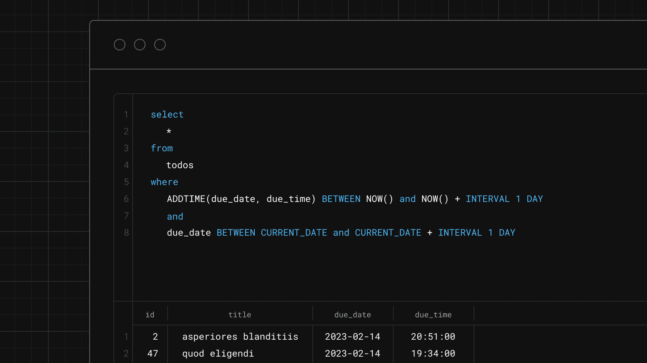Select the todos table name in the query
Viewport: 647px width, 363px height.
(180, 165)
